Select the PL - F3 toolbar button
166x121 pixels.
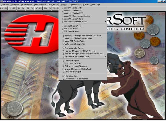click(x=21, y=8)
